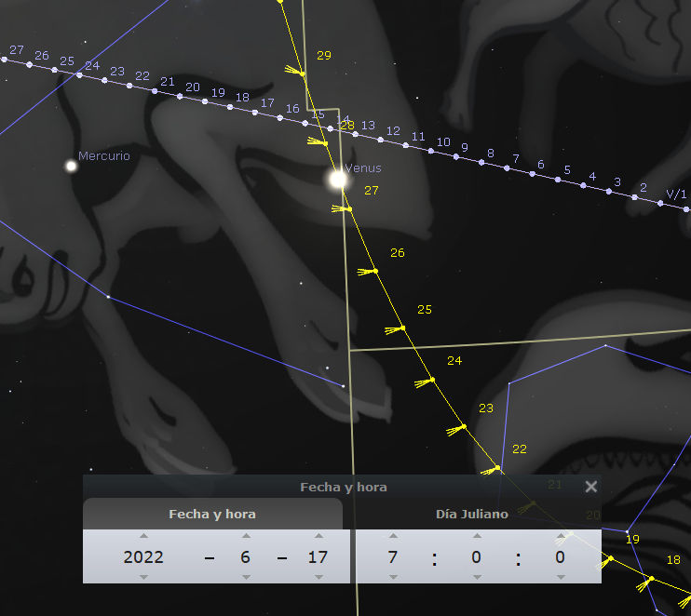Click lilac ephemeris label 20
691x616 pixels.
tap(193, 87)
